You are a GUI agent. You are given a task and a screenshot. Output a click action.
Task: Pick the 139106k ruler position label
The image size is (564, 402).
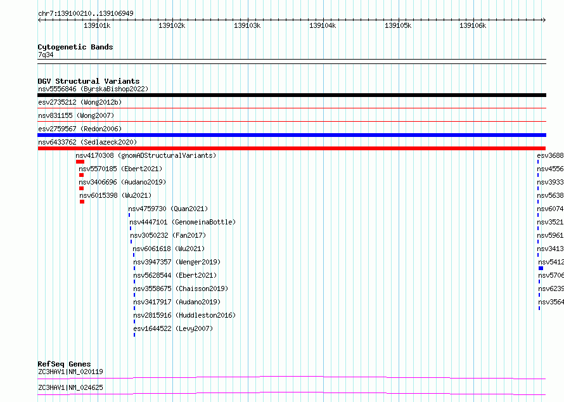coord(473,25)
